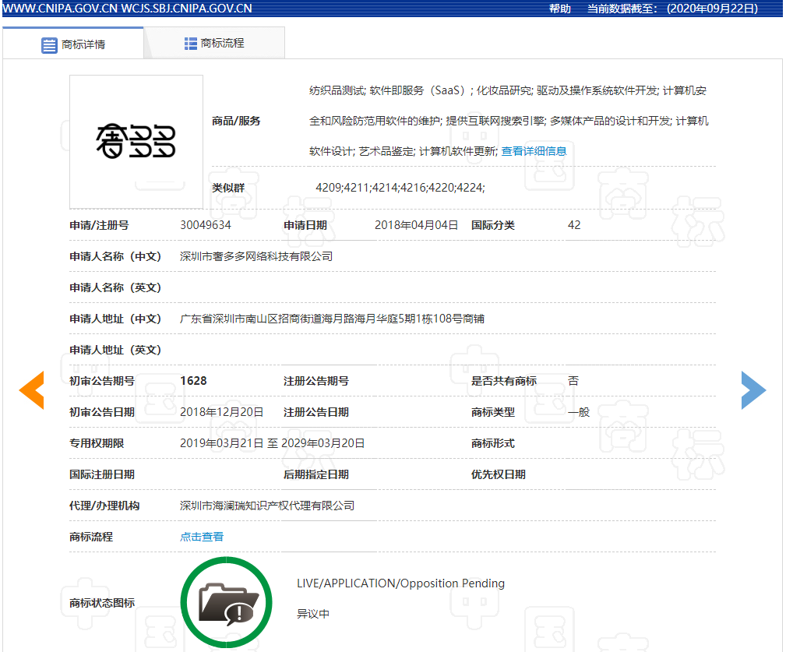
Task: Click the applicant address beginning 广东省深圳市南山区
Action: click(332, 319)
